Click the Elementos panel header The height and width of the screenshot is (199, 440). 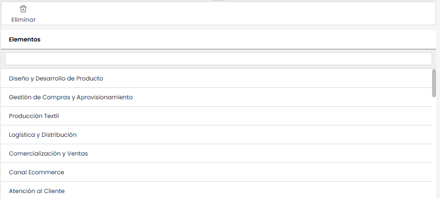coord(25,40)
